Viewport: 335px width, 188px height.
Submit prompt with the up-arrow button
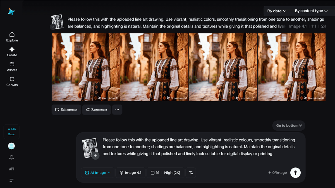[x=295, y=173]
